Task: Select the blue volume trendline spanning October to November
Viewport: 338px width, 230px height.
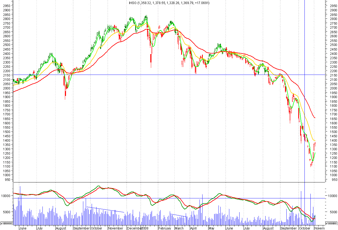Action: pos(105,209)
